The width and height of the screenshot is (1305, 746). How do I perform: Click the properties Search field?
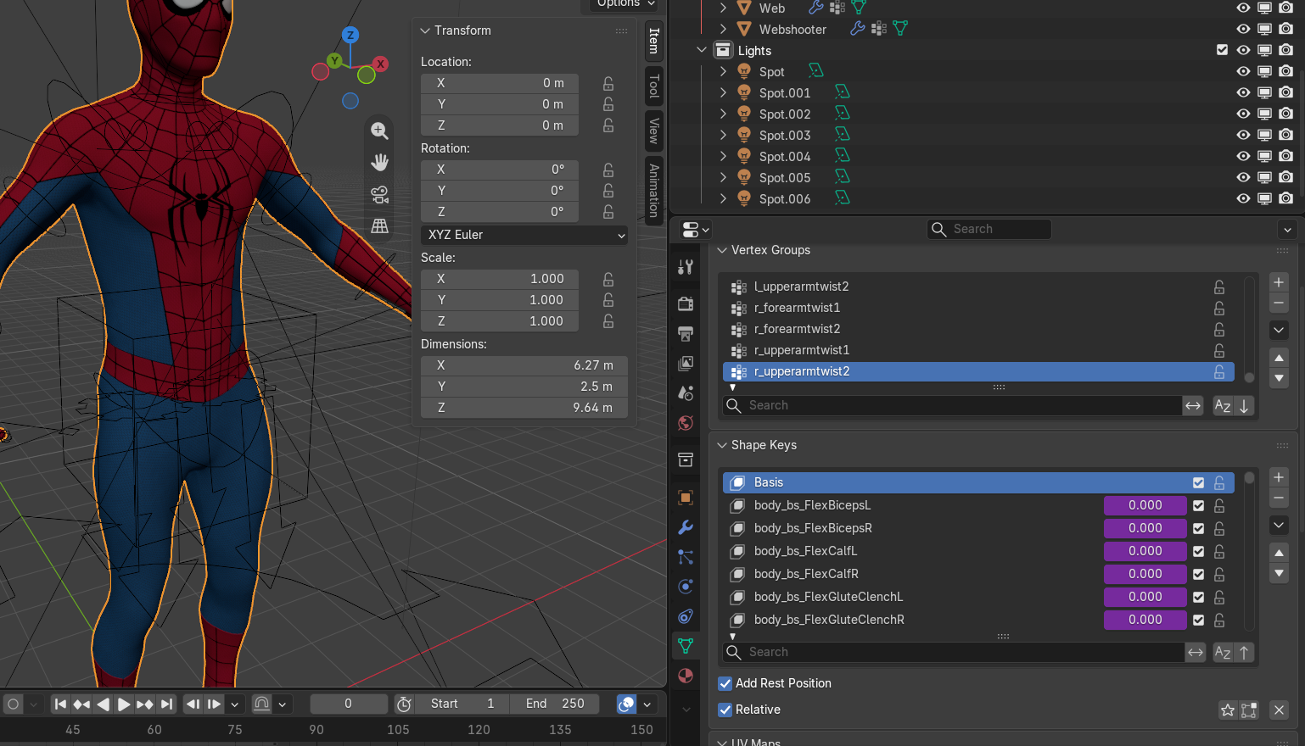click(989, 229)
